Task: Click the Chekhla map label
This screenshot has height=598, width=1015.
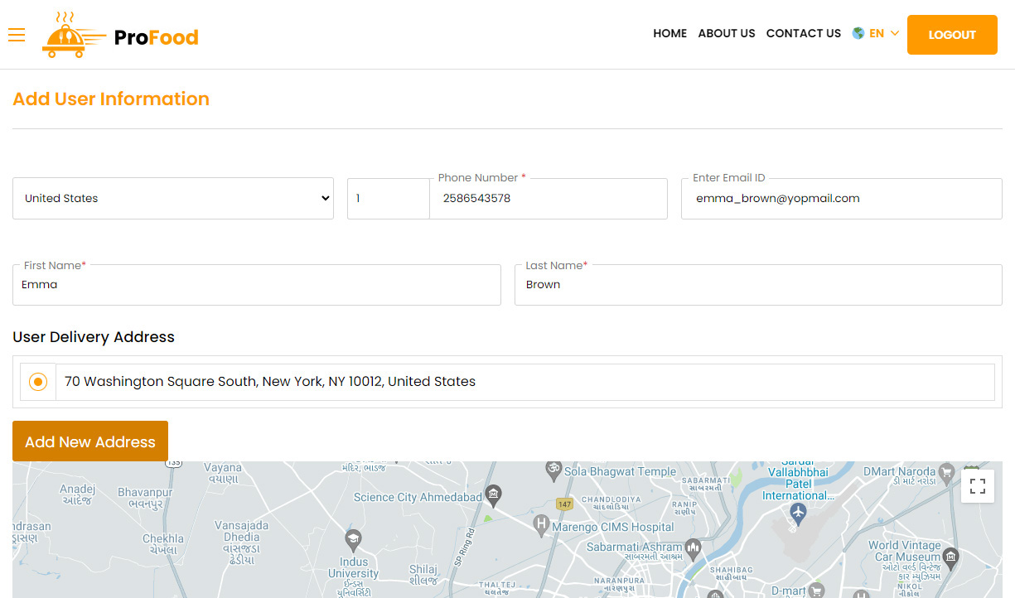Action: [163, 544]
